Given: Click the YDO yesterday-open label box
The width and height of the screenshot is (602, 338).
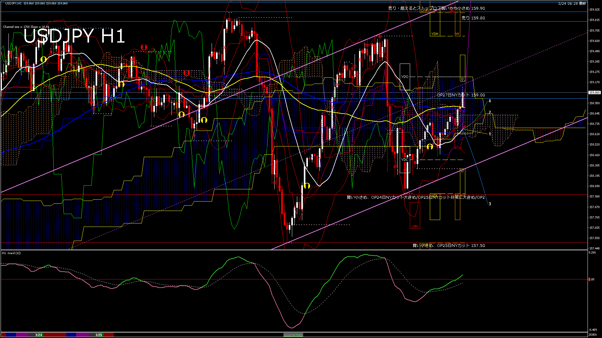Looking at the screenshot, I should (405, 77).
